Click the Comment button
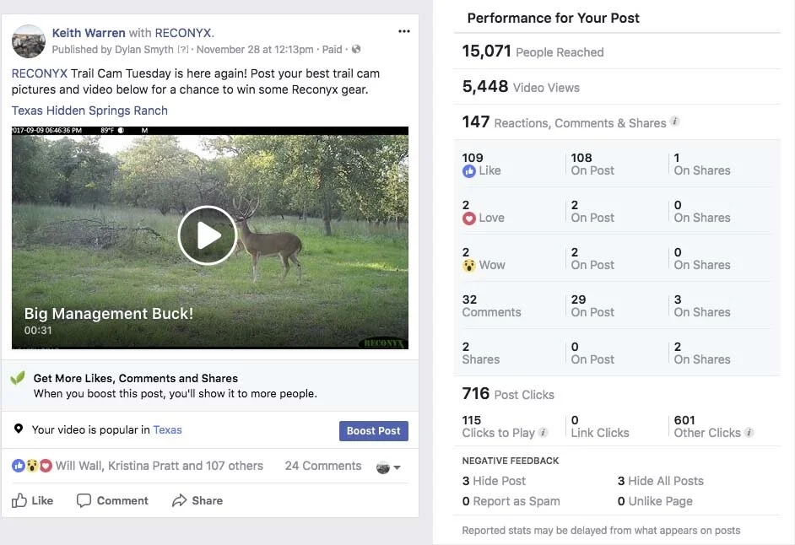Viewport: 795px width, 545px height. tap(112, 501)
